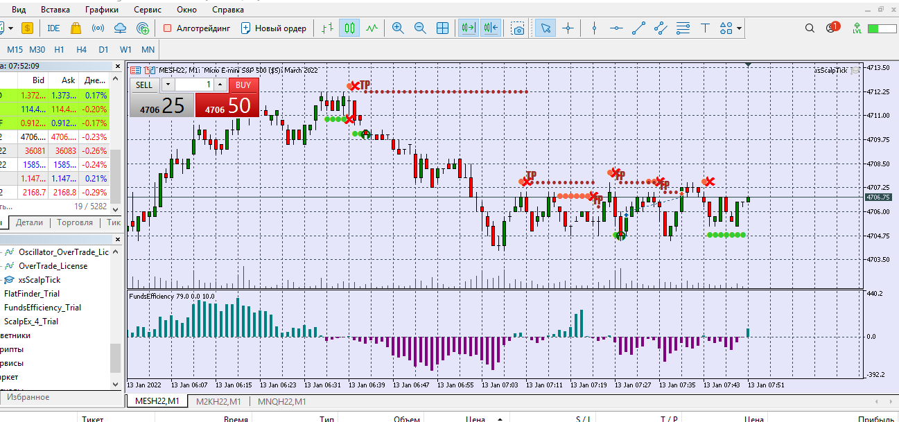Set timeframe to H4
The image size is (899, 422).
pyautogui.click(x=81, y=50)
